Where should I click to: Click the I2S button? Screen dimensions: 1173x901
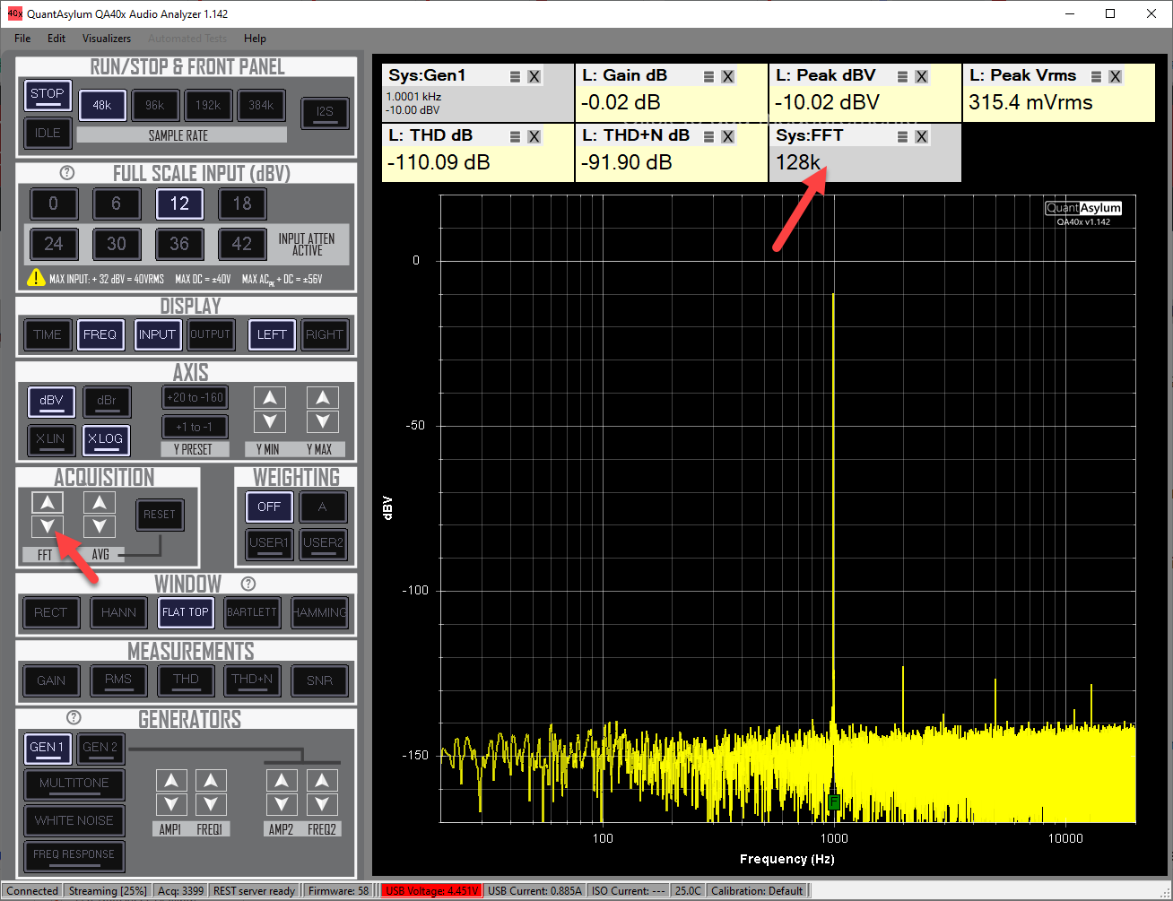pyautogui.click(x=325, y=112)
